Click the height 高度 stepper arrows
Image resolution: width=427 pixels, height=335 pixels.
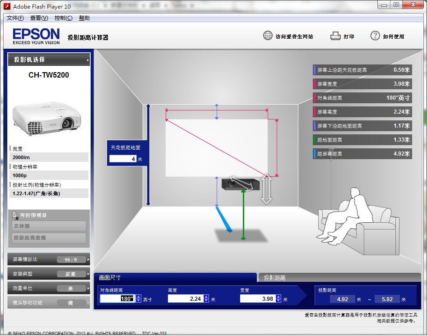click(206, 298)
